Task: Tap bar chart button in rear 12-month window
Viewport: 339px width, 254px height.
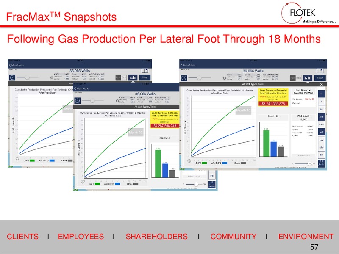Action: (133, 77)
